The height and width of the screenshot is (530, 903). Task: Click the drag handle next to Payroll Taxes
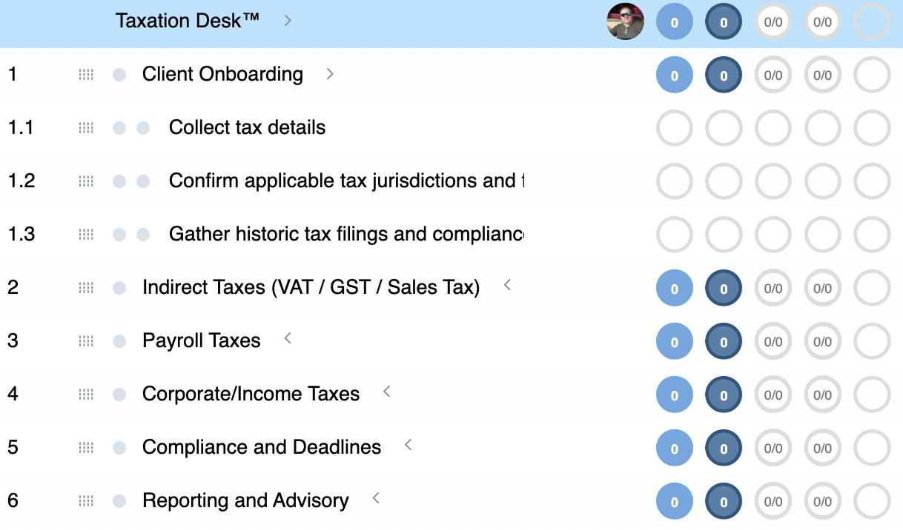coord(85,341)
